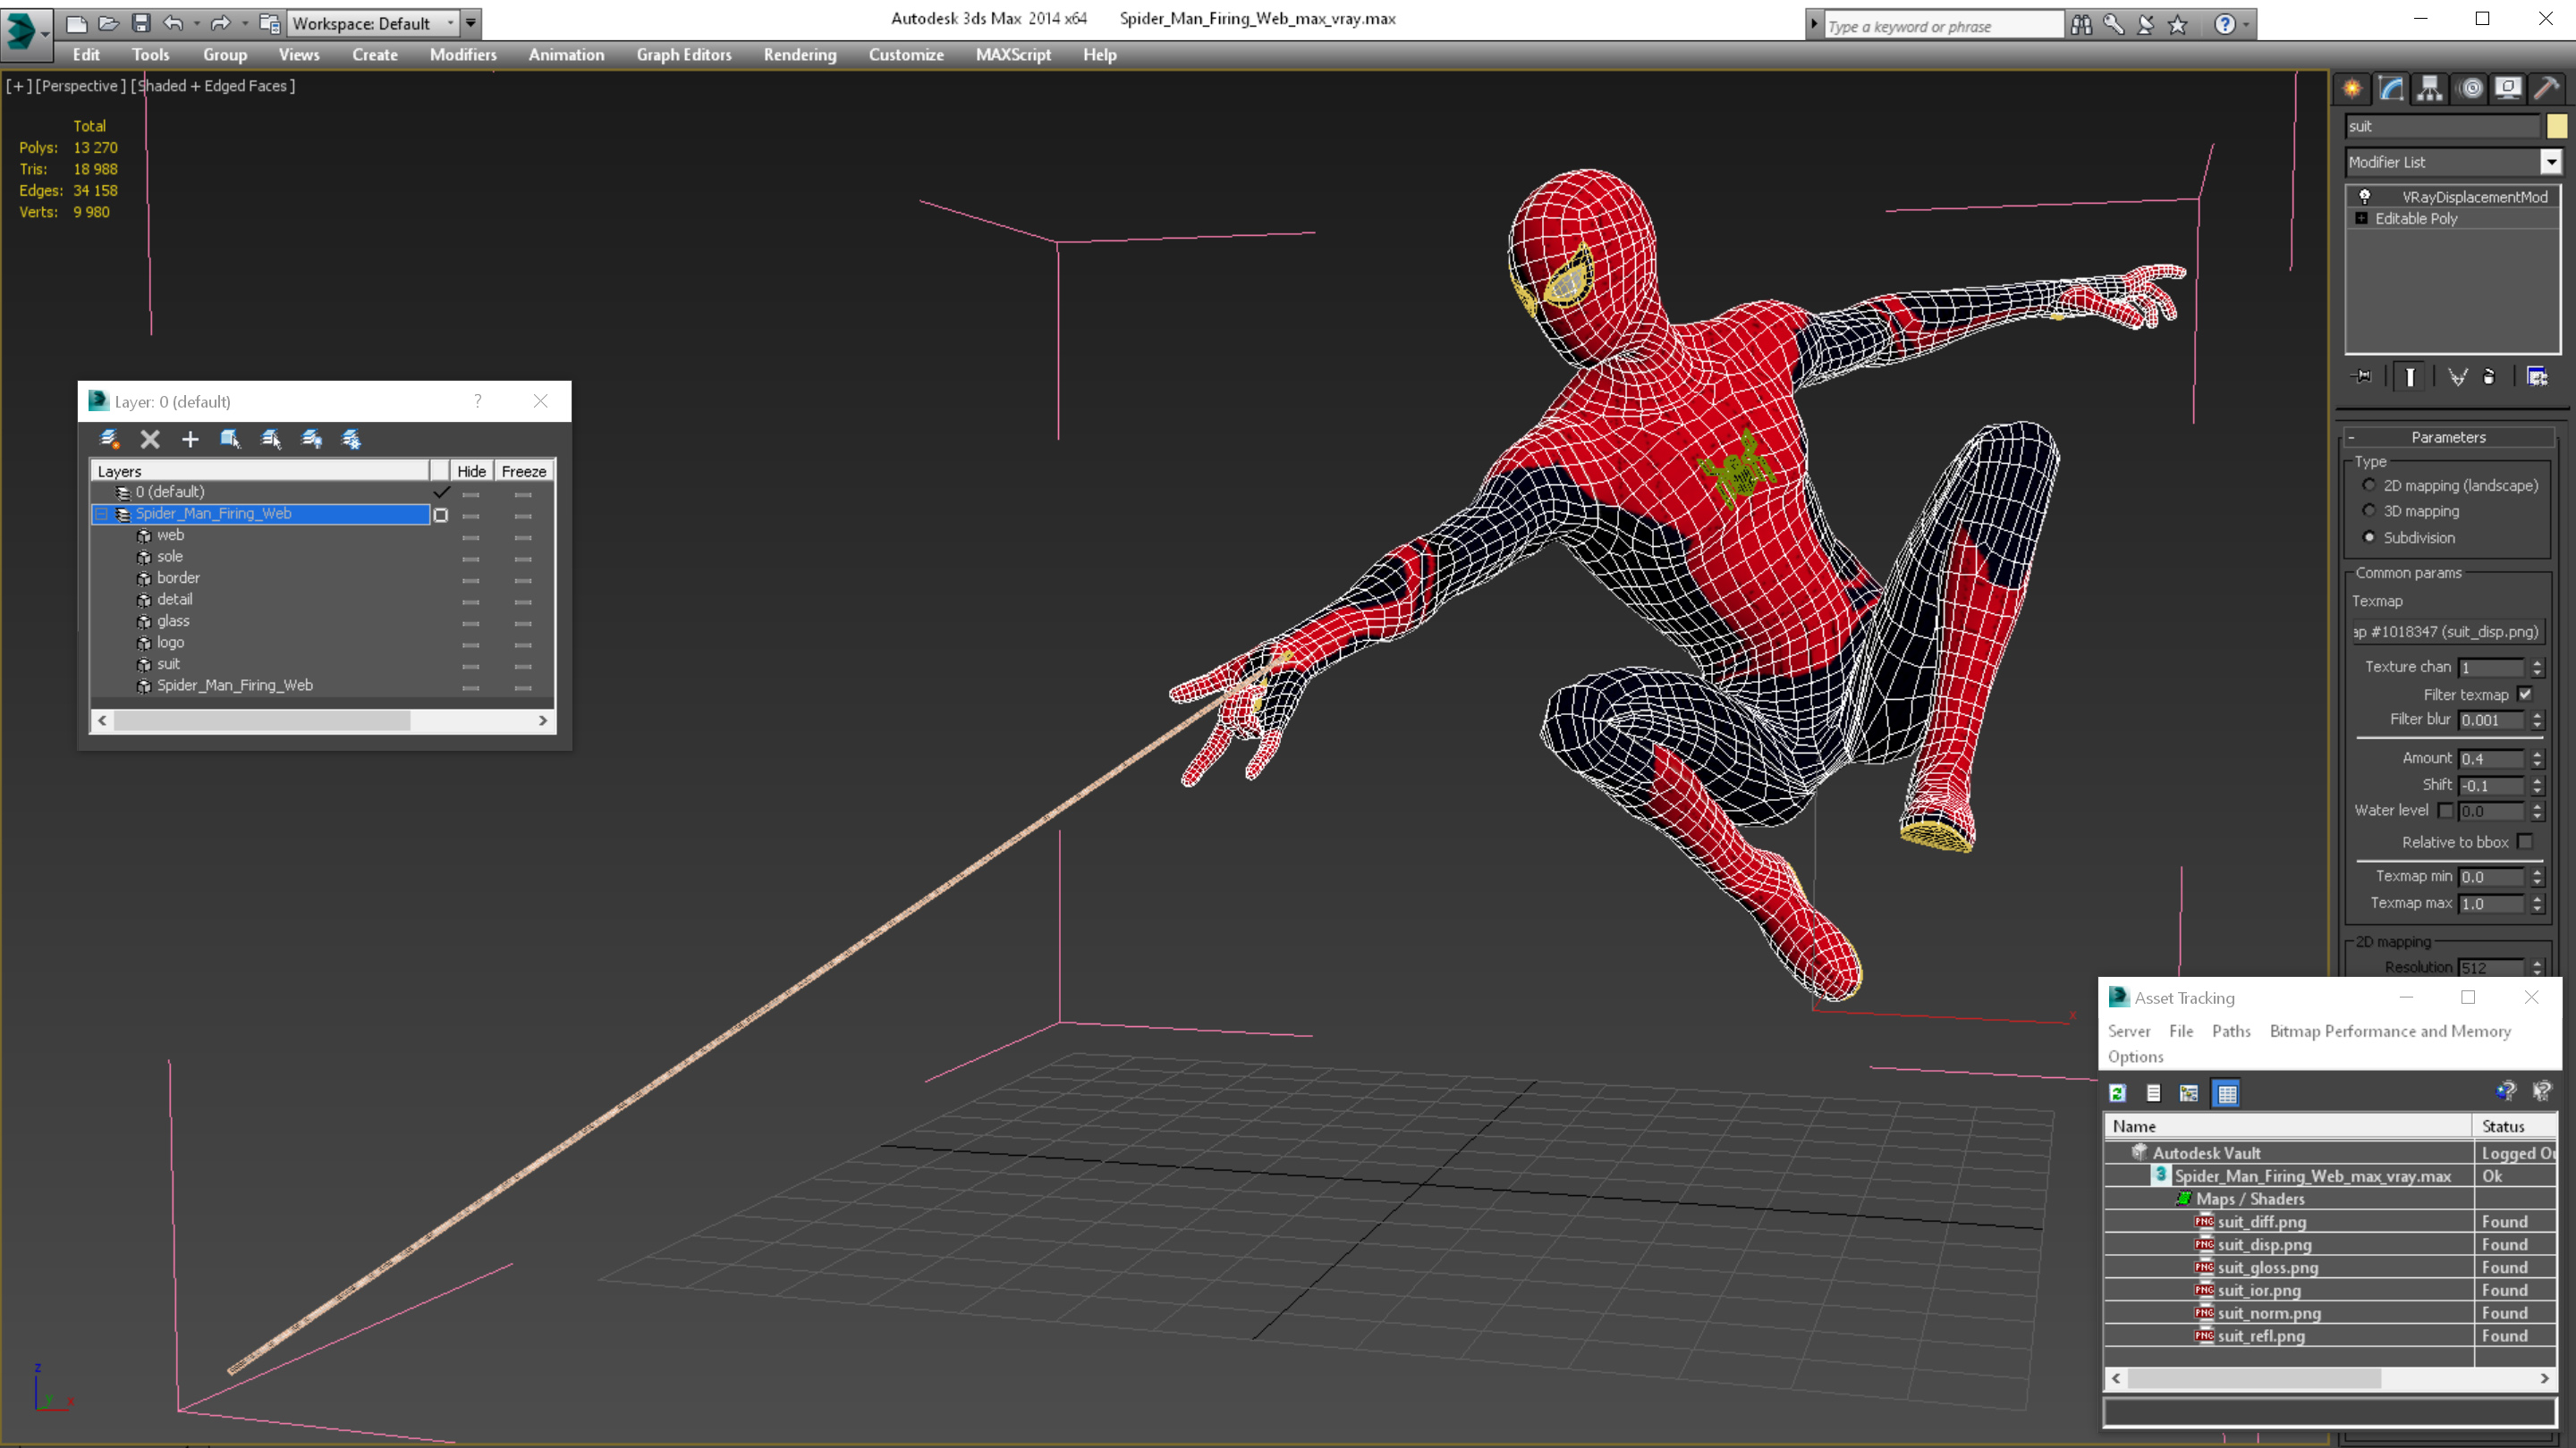Open the Hierarchy command panel tab
Screen dimensions: 2576x1448
[2430, 89]
